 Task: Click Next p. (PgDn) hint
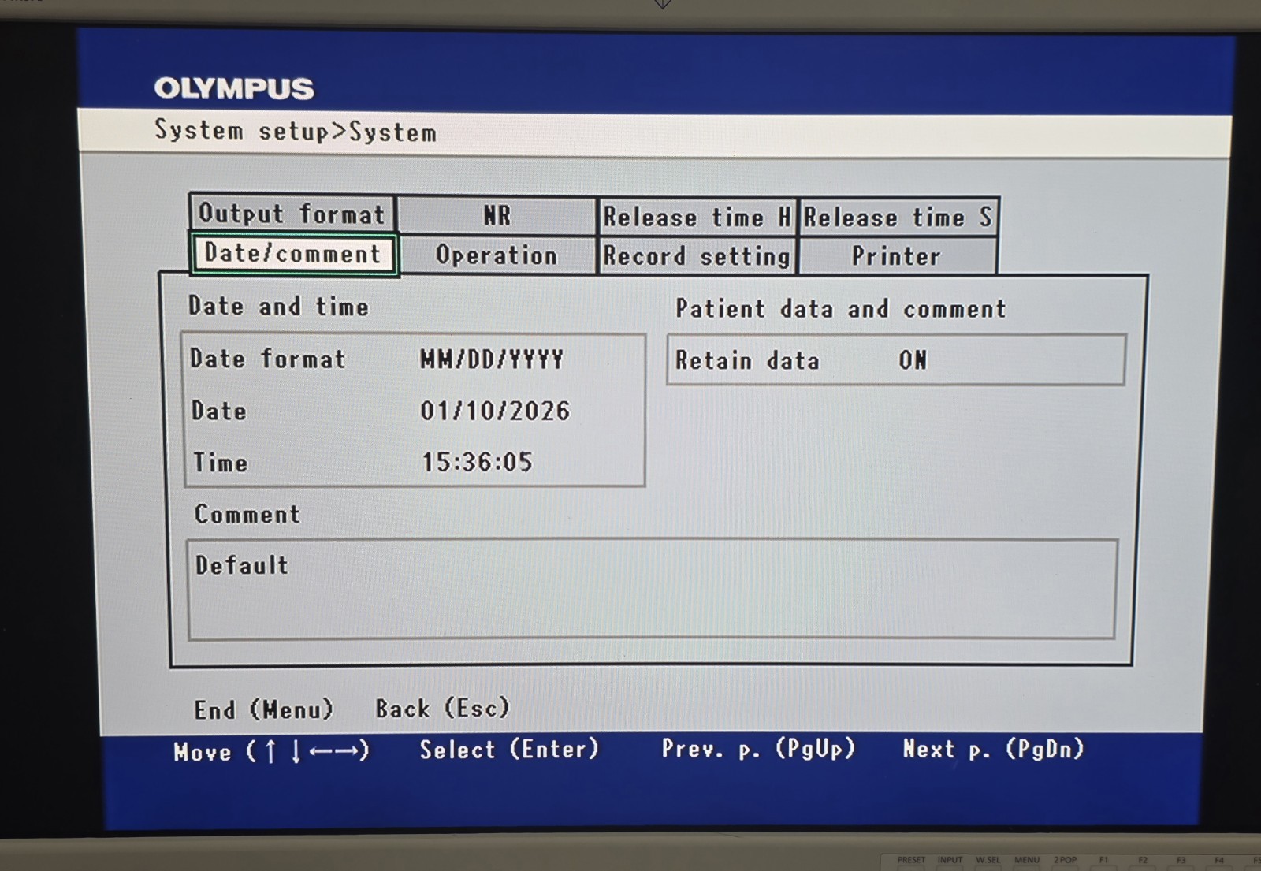point(993,748)
